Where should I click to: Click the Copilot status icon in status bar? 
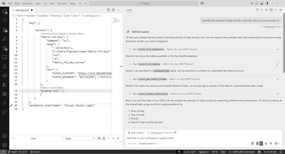tap(259, 152)
